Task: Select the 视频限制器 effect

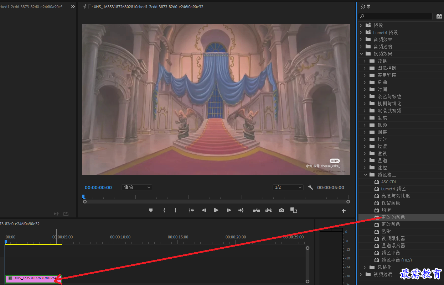Action: point(393,239)
